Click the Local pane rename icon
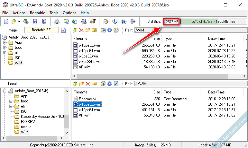The height and width of the screenshot is (148, 248). point(94,83)
